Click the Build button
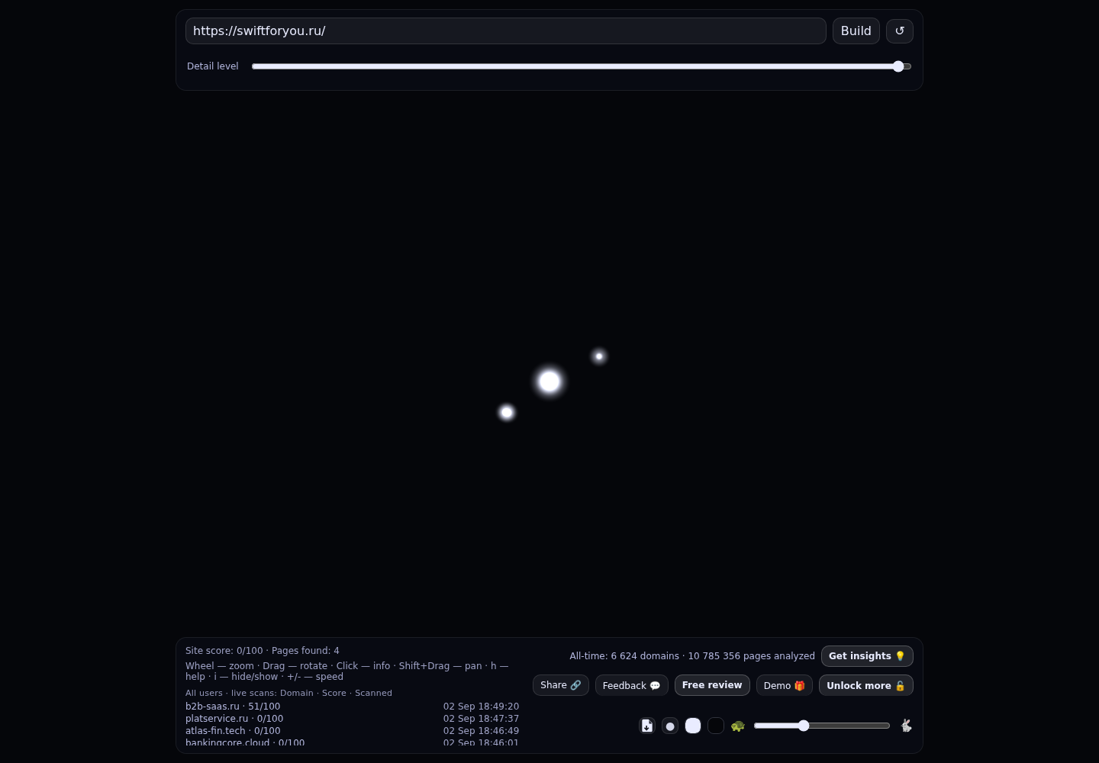The width and height of the screenshot is (1099, 763). pos(856,31)
